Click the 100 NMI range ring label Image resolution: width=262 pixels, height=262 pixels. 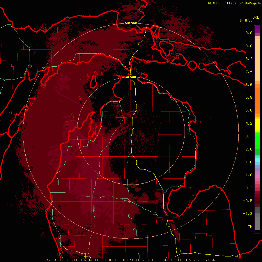pyautogui.click(x=131, y=23)
